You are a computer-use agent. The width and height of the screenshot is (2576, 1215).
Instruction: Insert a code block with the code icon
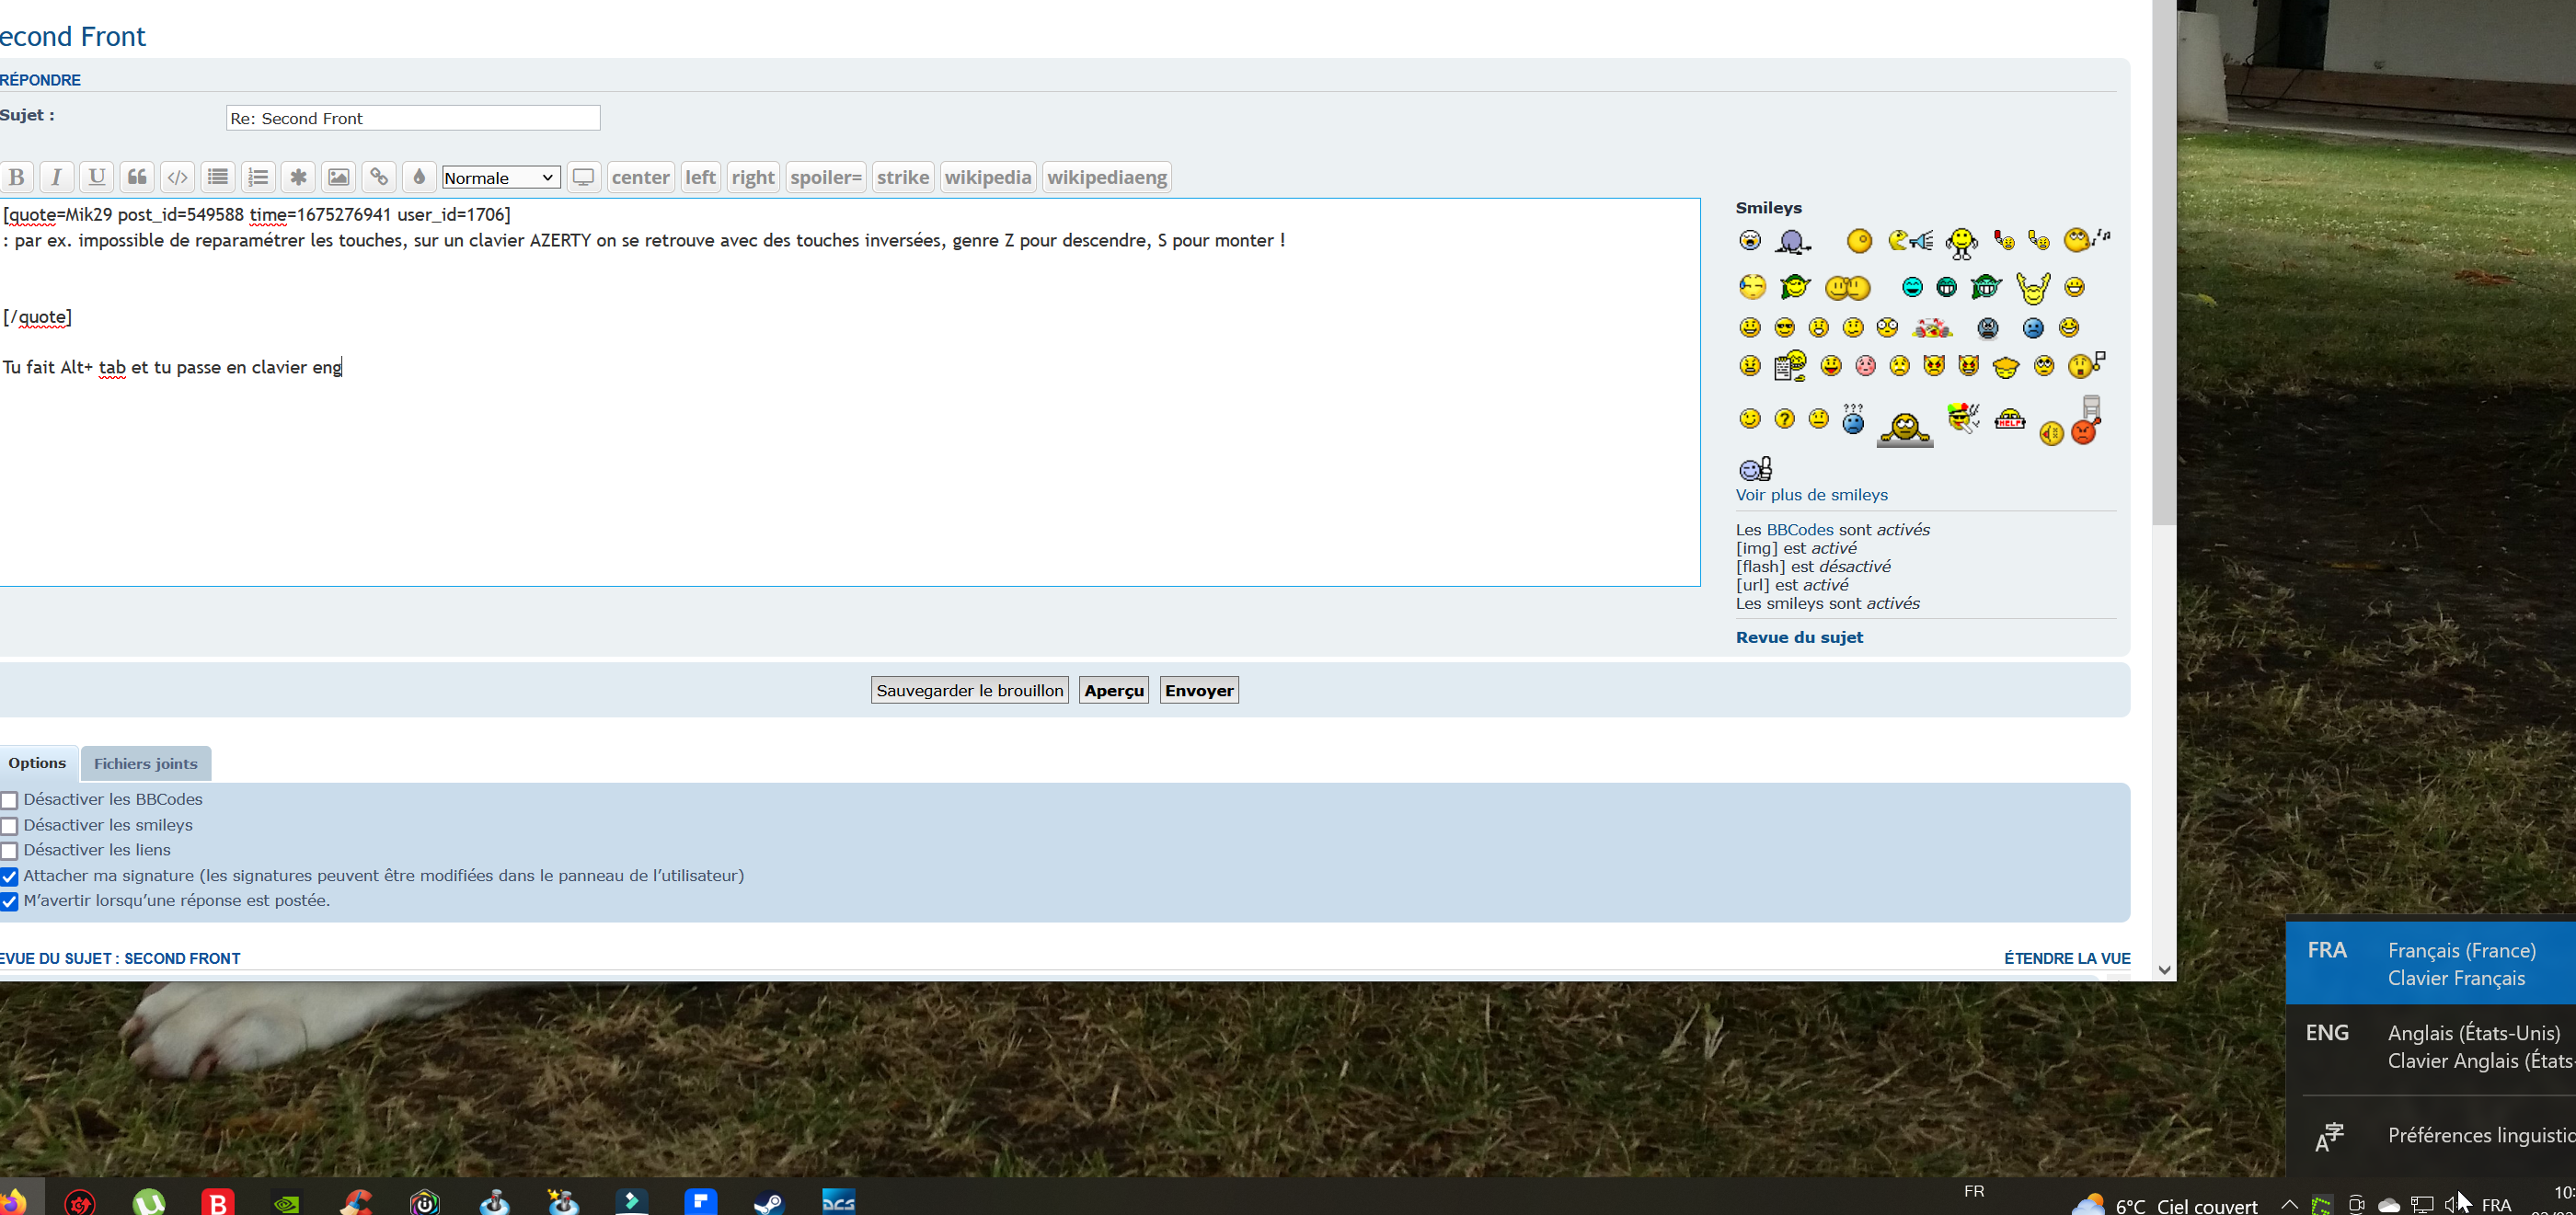(177, 177)
